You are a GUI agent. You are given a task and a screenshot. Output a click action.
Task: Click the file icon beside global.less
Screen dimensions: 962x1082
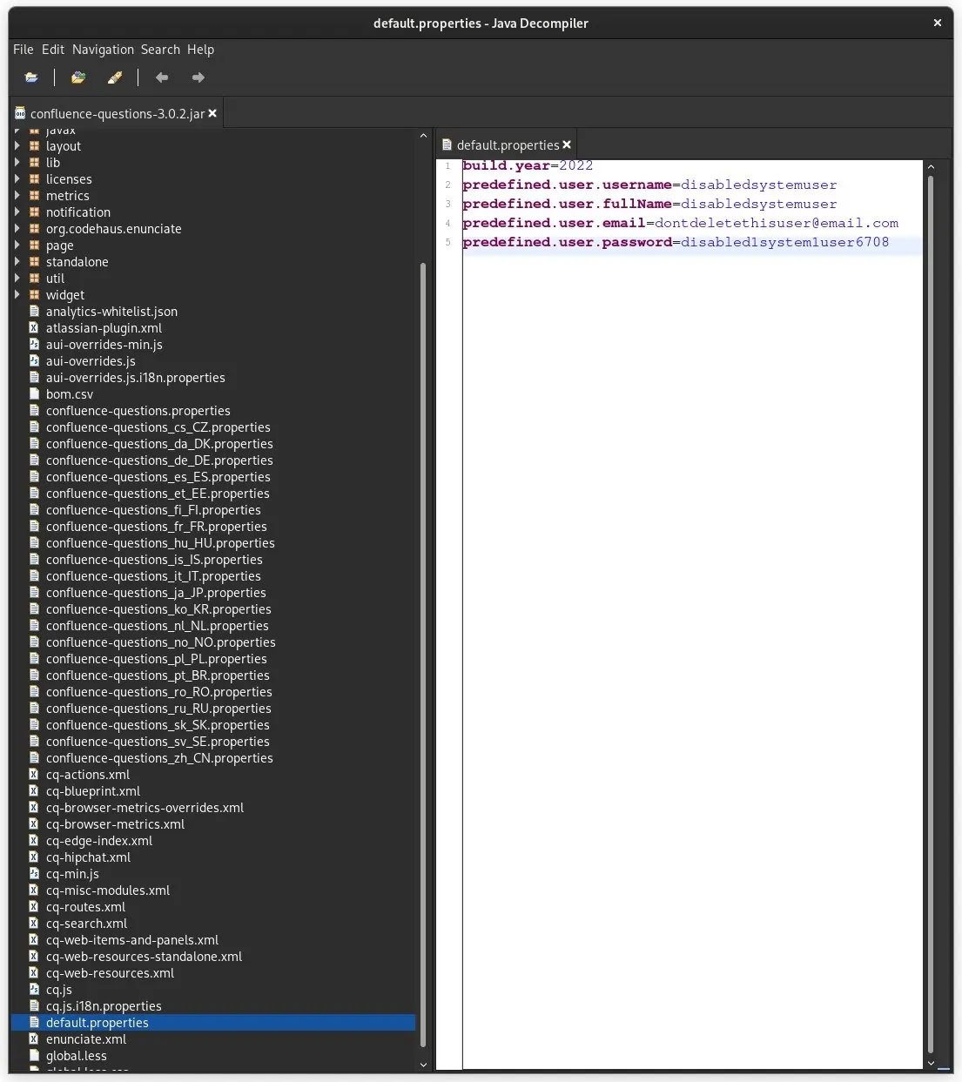pos(35,1056)
